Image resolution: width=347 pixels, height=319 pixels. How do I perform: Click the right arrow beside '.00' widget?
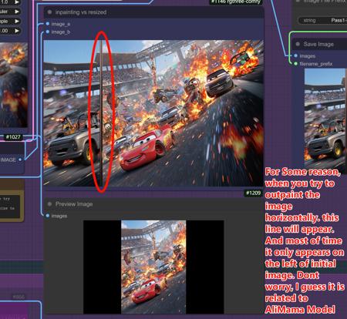click(x=17, y=31)
